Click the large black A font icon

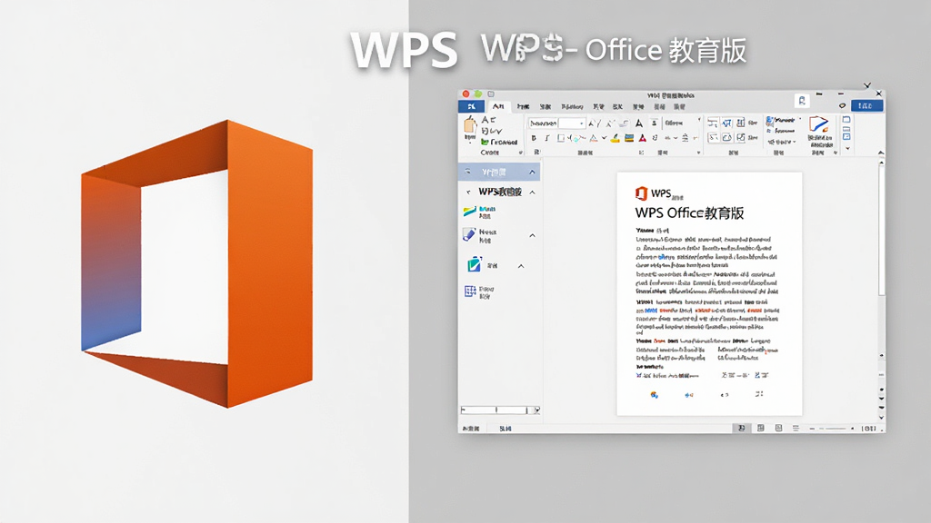639,123
